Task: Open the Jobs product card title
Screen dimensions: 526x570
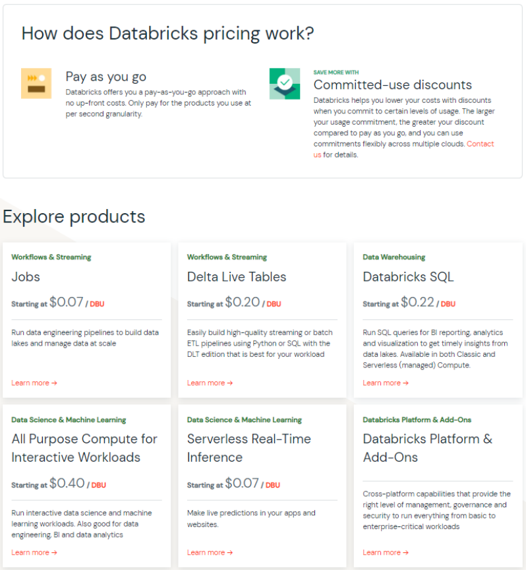Action: 26,276
